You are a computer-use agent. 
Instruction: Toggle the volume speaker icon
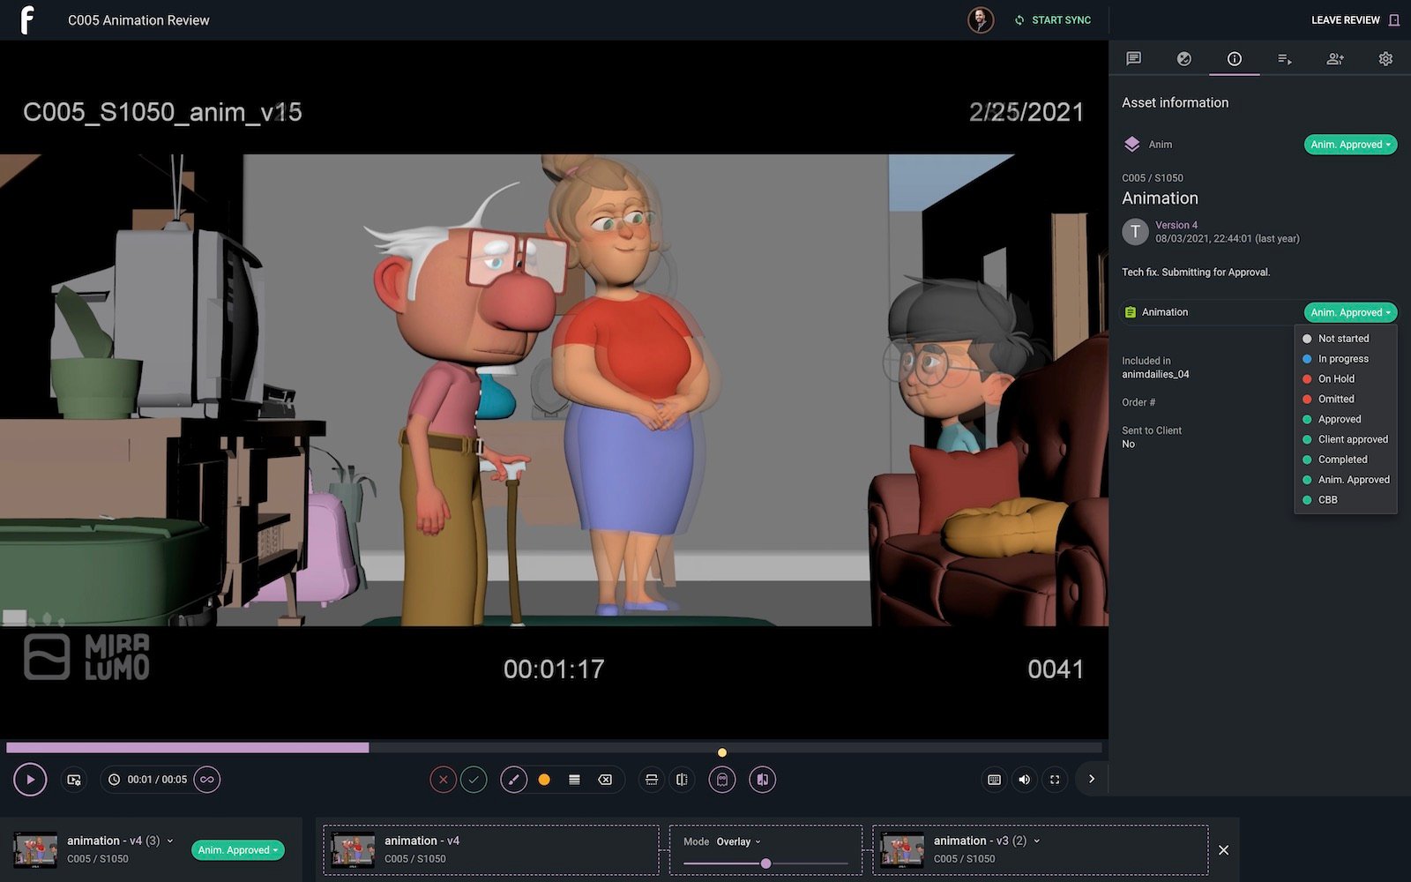tap(1024, 780)
